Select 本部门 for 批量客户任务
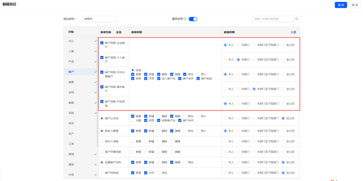 pyautogui.click(x=238, y=162)
